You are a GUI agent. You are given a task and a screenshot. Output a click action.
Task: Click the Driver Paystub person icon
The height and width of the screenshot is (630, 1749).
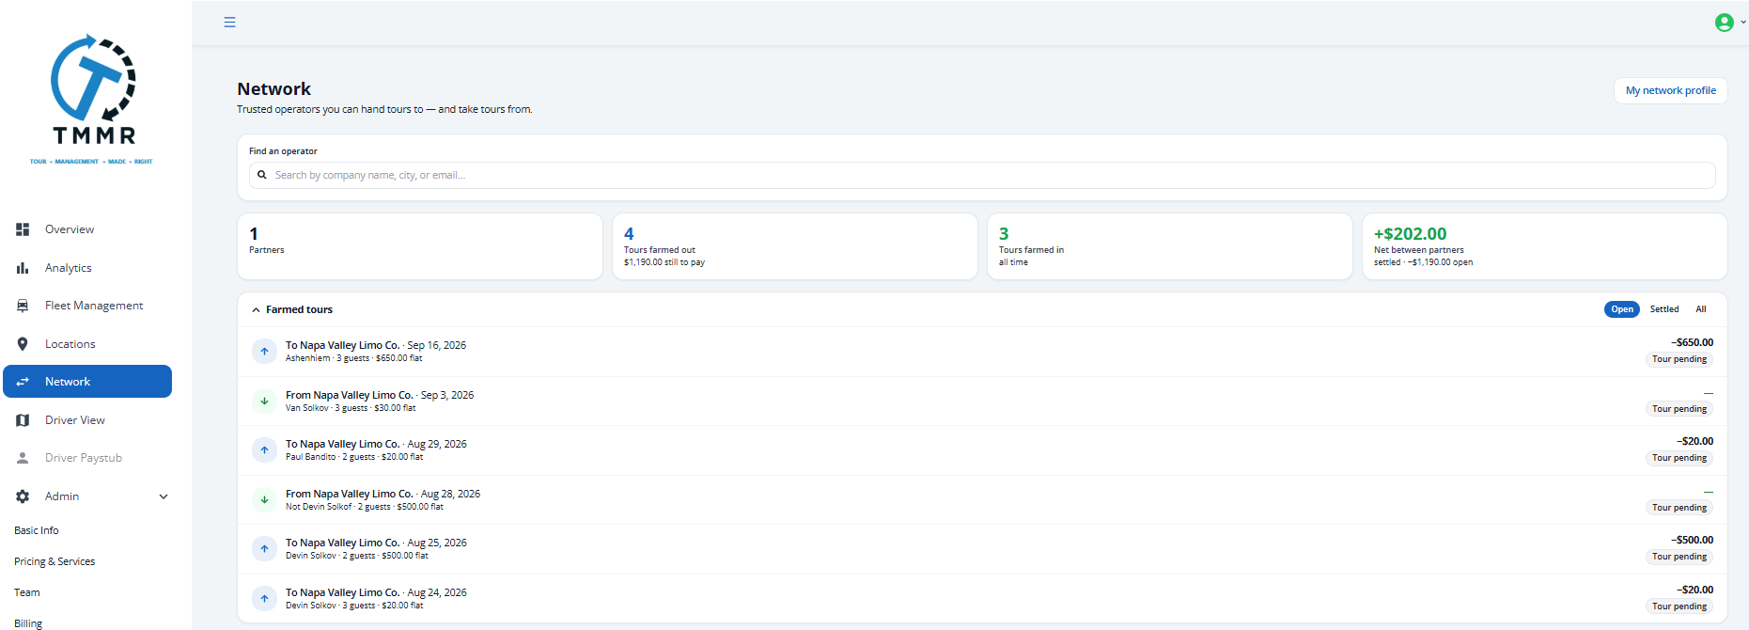23,458
